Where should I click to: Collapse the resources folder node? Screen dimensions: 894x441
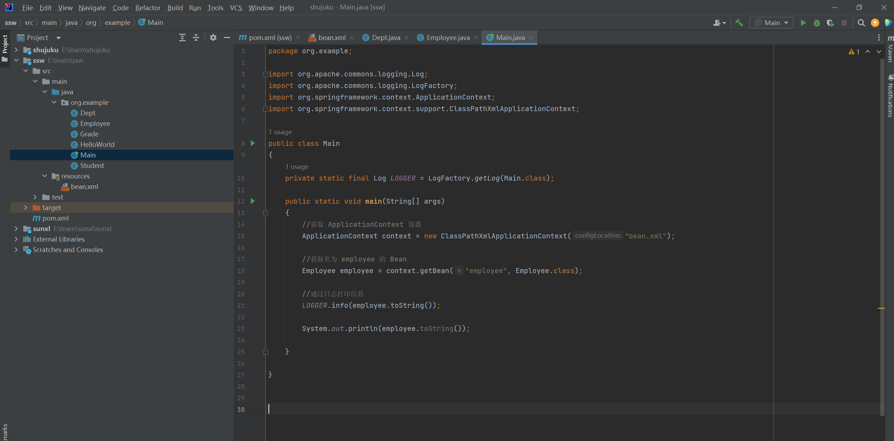click(45, 176)
